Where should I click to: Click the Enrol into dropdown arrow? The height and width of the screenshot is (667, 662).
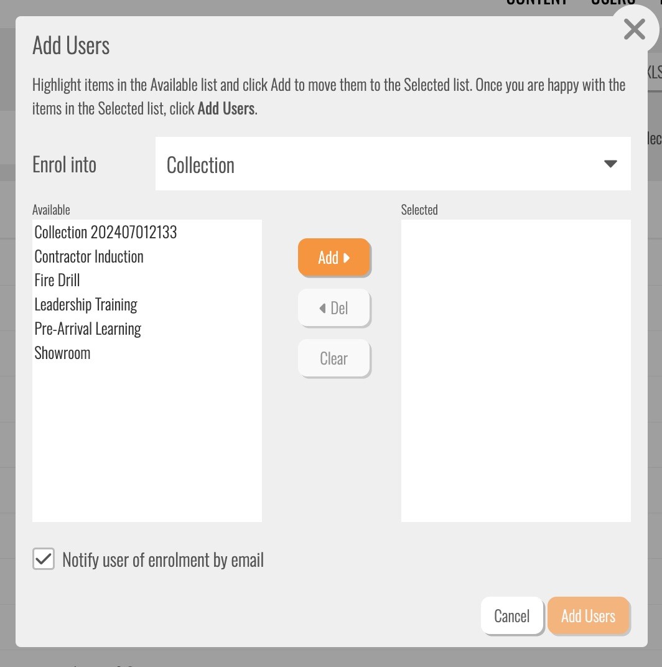click(610, 164)
